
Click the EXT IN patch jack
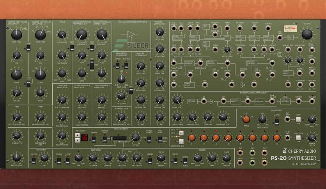pyautogui.click(x=215, y=50)
